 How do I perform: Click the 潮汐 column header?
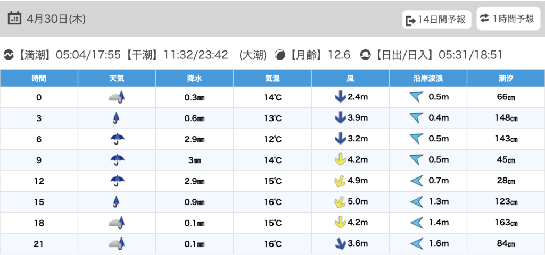tap(506, 78)
